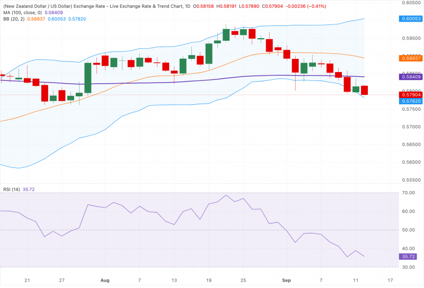Click the open price O0.58158
The height and width of the screenshot is (288, 424).
(x=204, y=6)
